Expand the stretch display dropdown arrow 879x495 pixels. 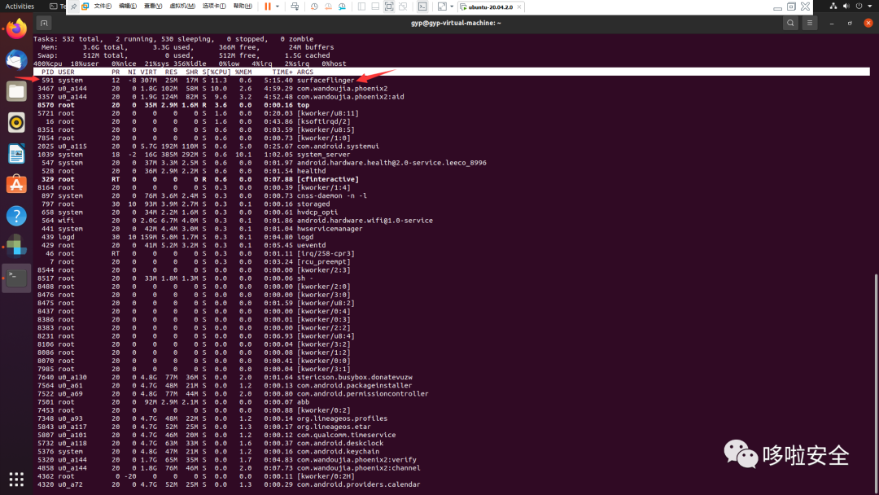coord(452,7)
